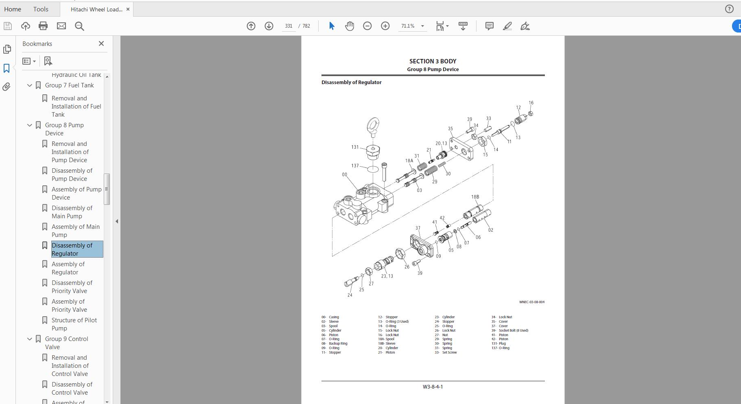Open the sign document pen tool
The image size is (741, 404).
[525, 26]
